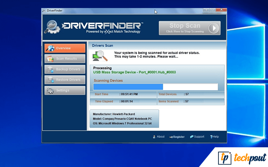Open the Support link
This screenshot has height=167, width=268.
click(x=197, y=137)
